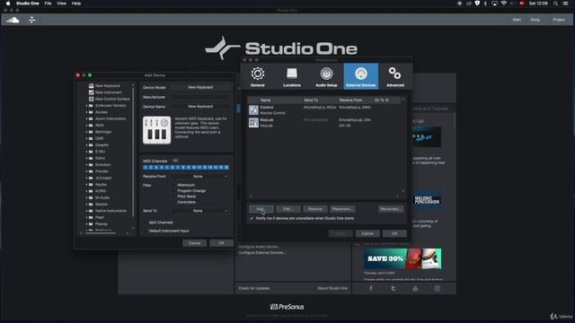This screenshot has width=575, height=323.
Task: Toggle MIDI channel 1 box
Action: click(x=146, y=168)
